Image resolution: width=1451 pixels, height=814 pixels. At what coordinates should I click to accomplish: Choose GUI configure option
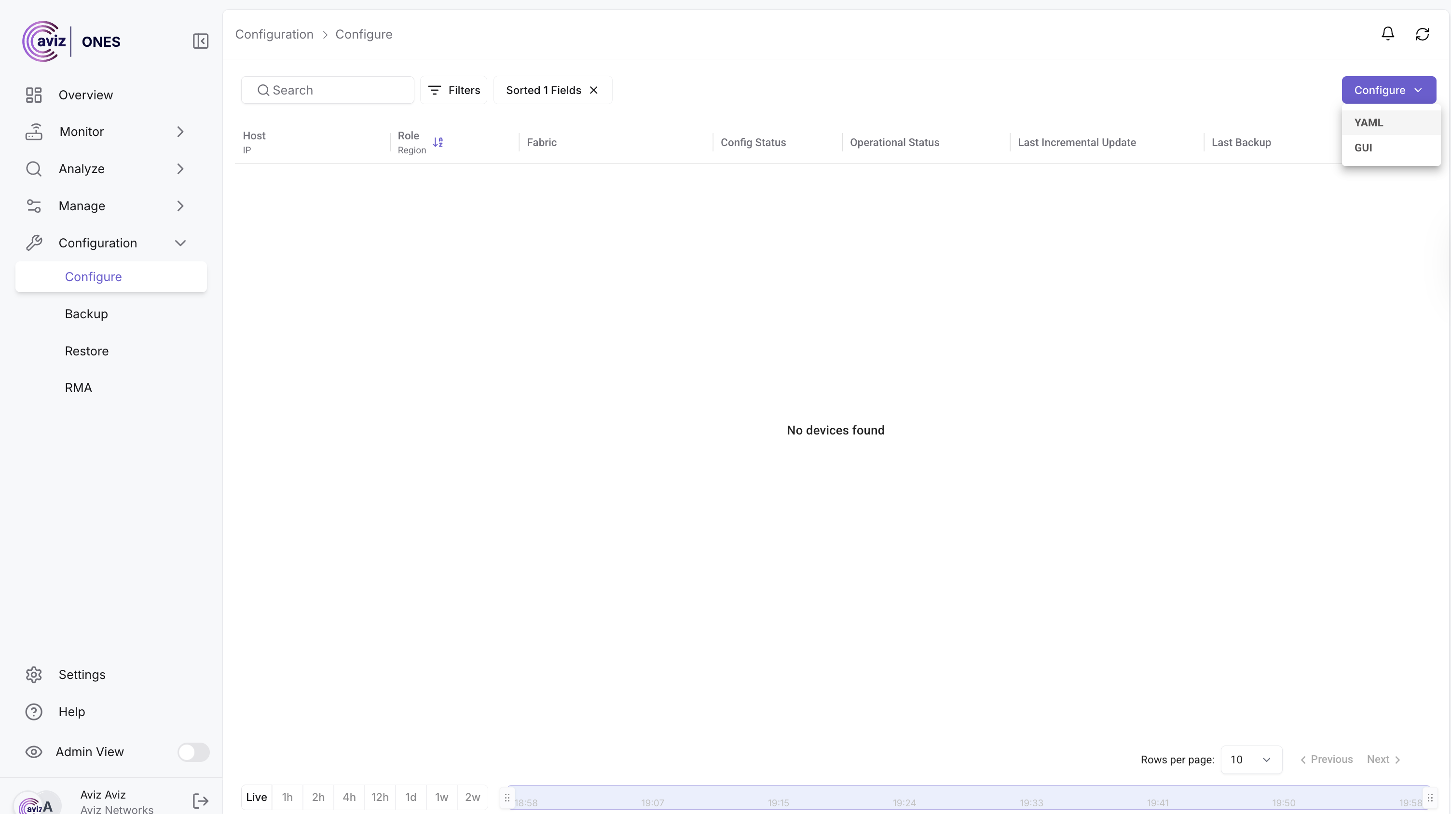tap(1363, 148)
